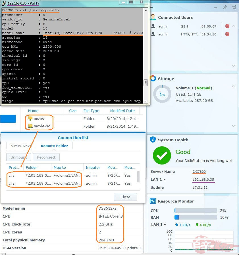Minimize the widget panel with the dash icon
The image size is (239, 255).
click(215, 7)
